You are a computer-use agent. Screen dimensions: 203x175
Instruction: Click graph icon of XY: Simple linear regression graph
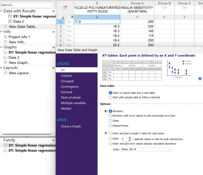coord(6,52)
